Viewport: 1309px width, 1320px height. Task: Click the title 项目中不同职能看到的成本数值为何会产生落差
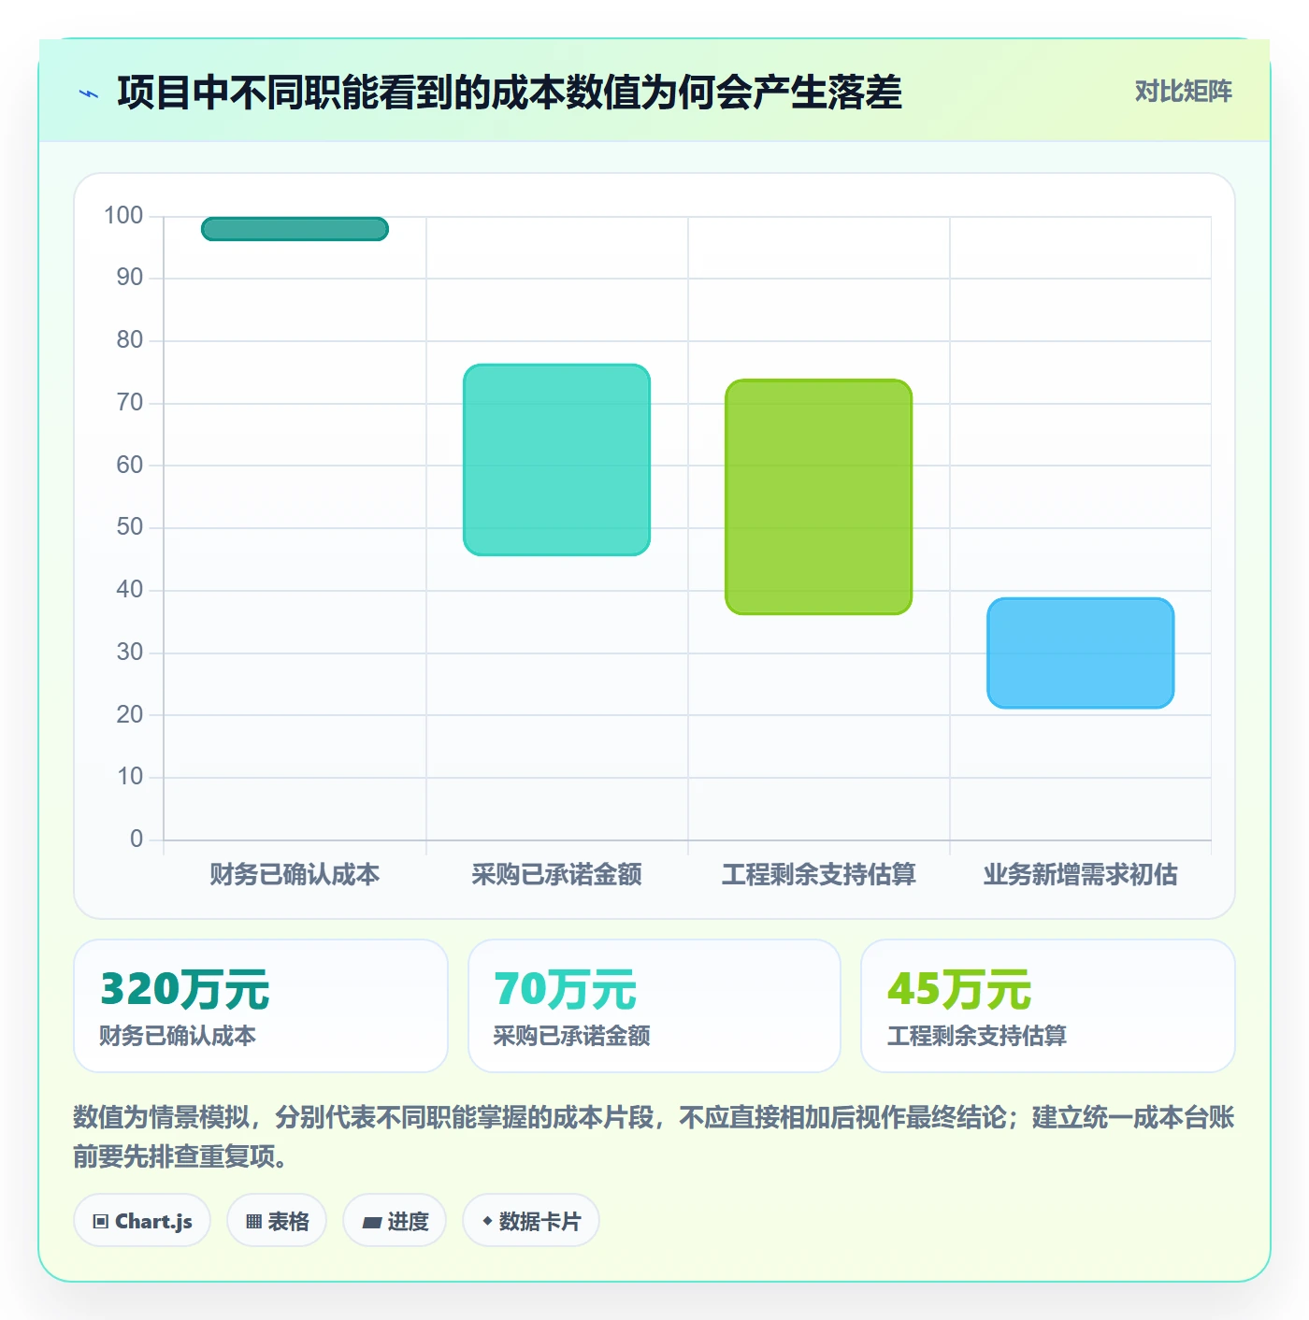click(x=510, y=93)
